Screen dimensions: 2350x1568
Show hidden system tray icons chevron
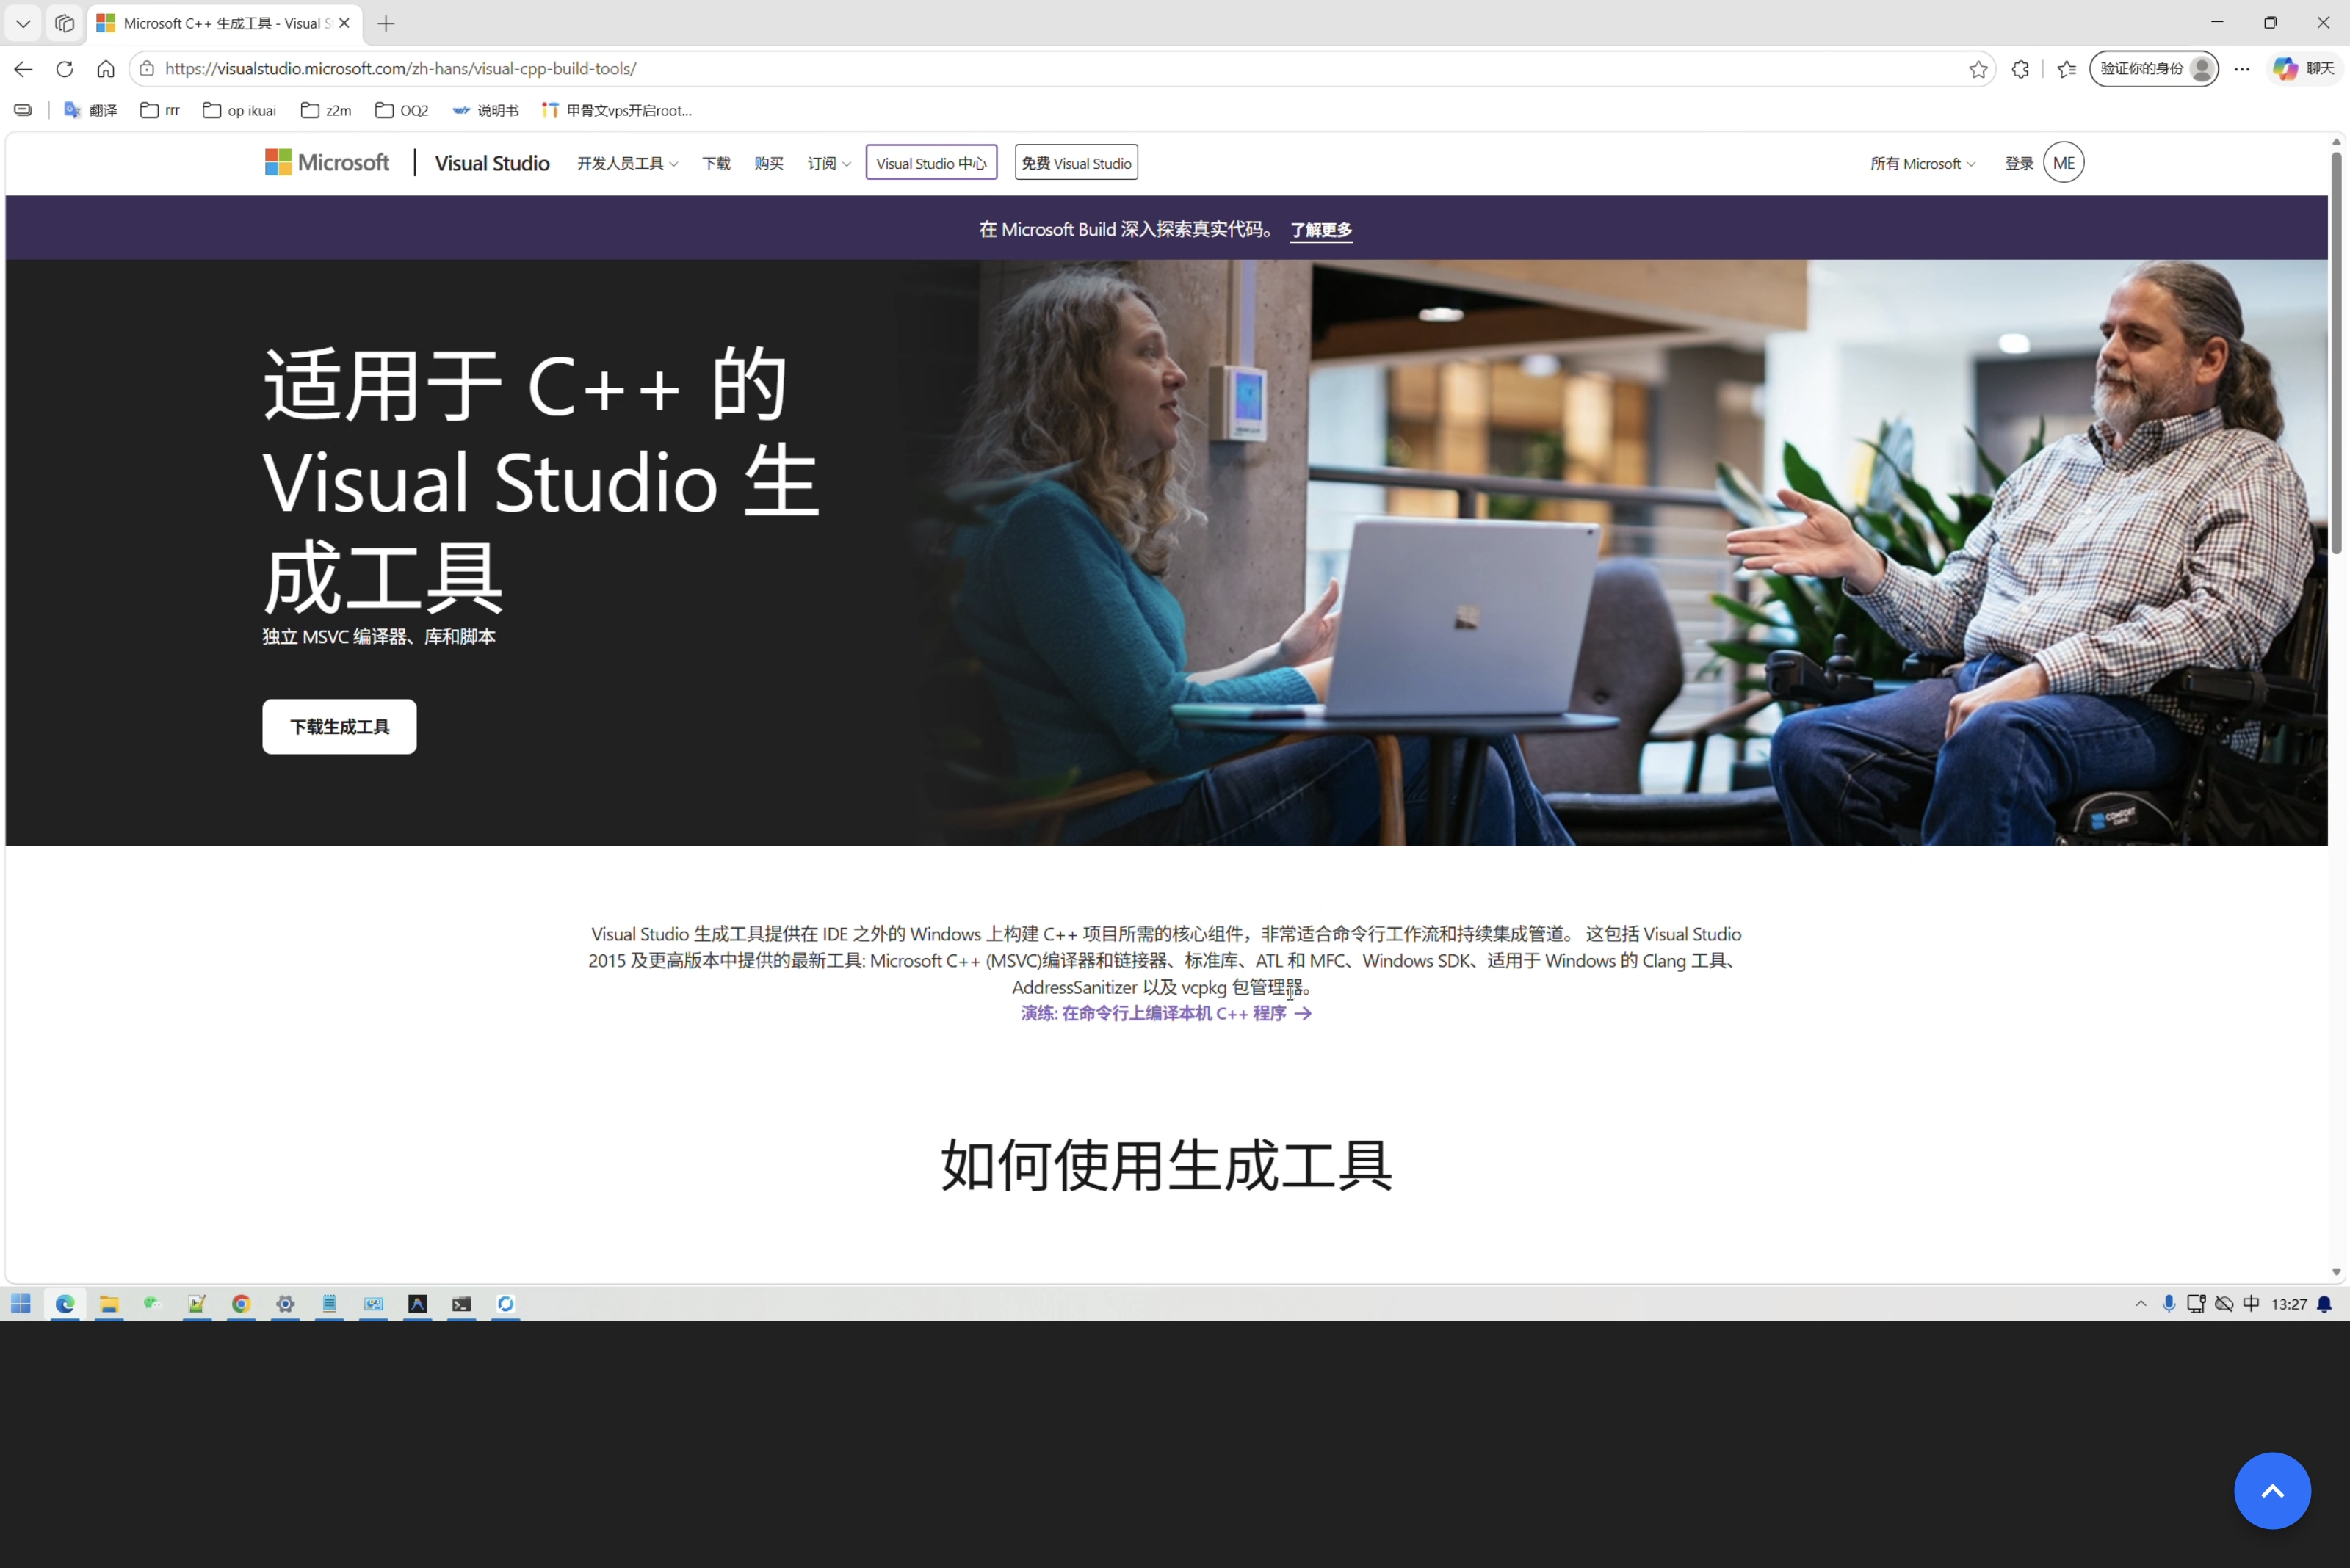[x=2140, y=1303]
